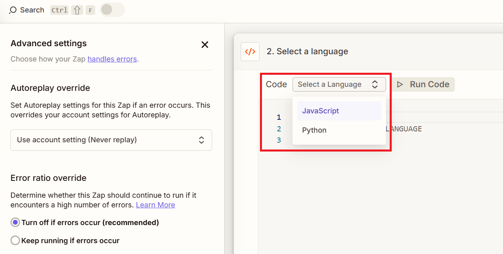Open the Select a Language dropdown
The image size is (503, 254).
pyautogui.click(x=339, y=84)
